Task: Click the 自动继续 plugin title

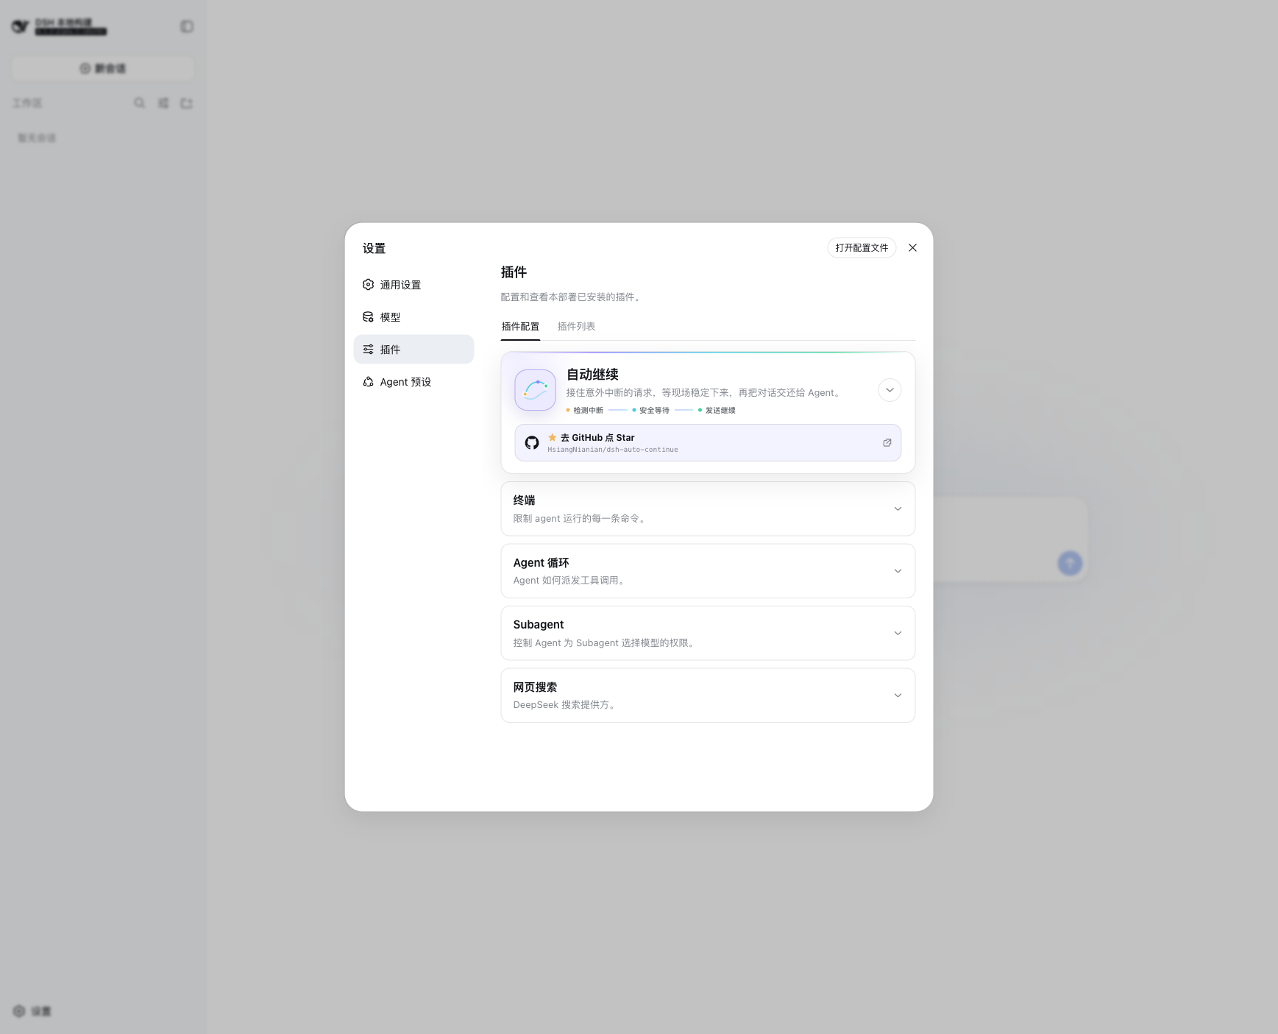Action: click(x=592, y=375)
